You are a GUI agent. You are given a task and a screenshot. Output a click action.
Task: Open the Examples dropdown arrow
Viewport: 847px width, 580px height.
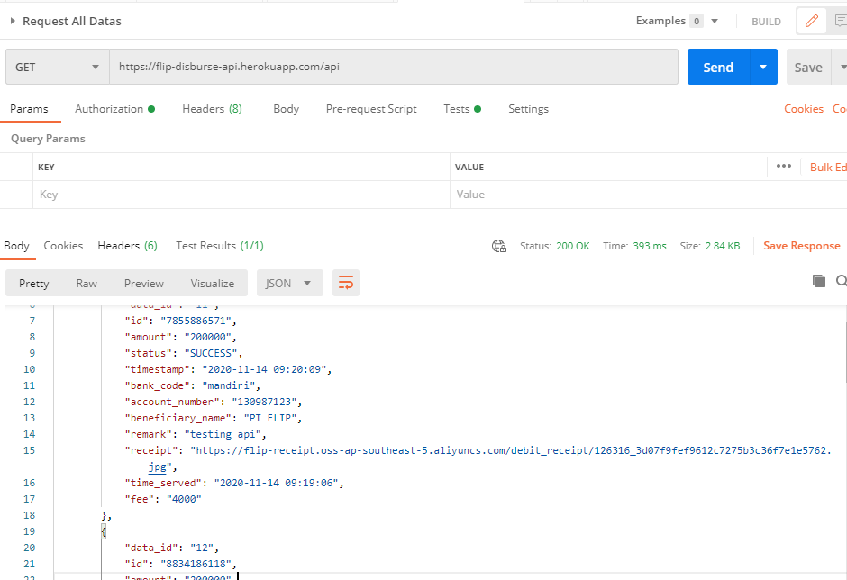click(715, 21)
